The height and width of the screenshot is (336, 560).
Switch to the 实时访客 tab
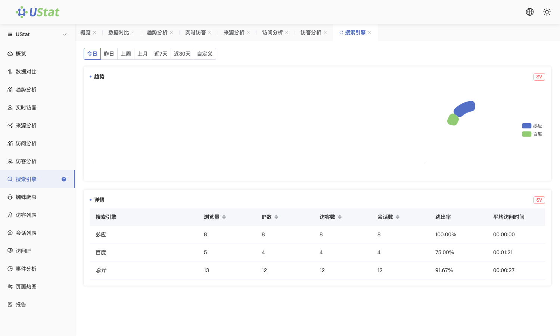tap(196, 32)
